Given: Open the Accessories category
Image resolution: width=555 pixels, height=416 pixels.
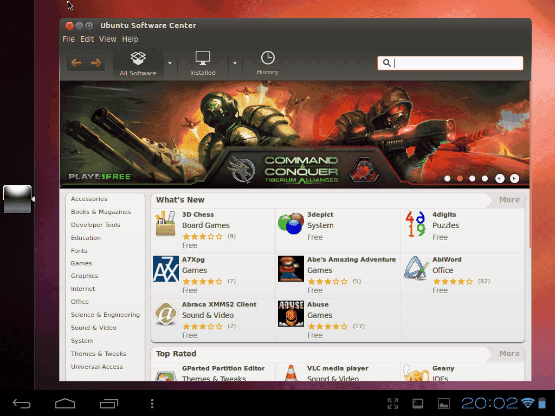Looking at the screenshot, I should (x=89, y=199).
